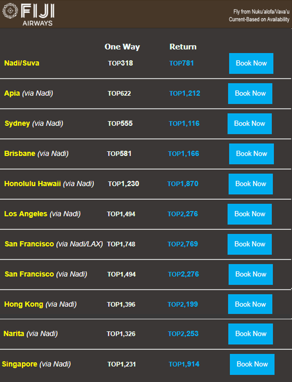Screen dimensions: 292x382
Task: Book the Nadi/Suva flight
Action: 251,63
